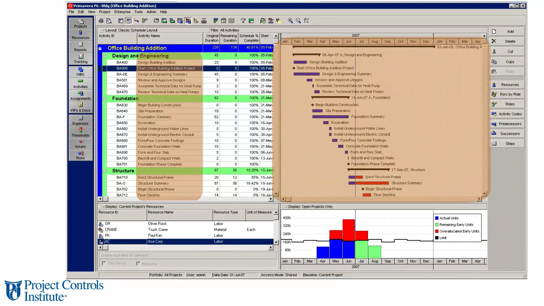The height and width of the screenshot is (306, 544).
Task: Click the Overallocated Early Units legend swatch
Action: tap(437, 231)
